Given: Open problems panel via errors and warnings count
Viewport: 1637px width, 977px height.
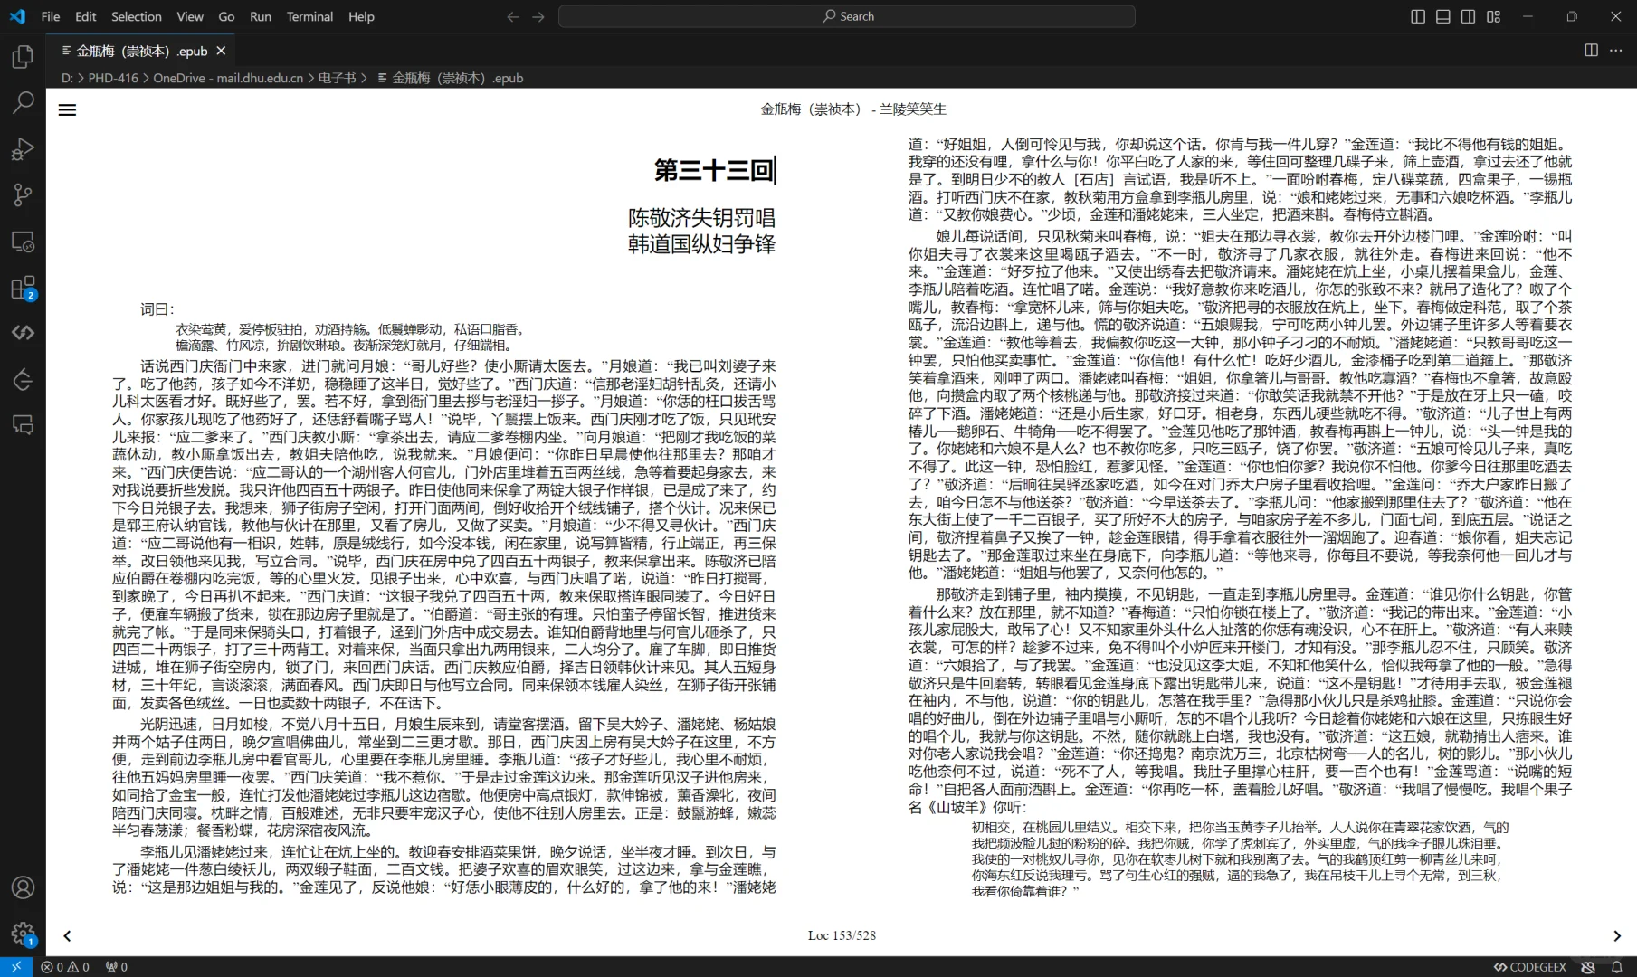Looking at the screenshot, I should [65, 967].
